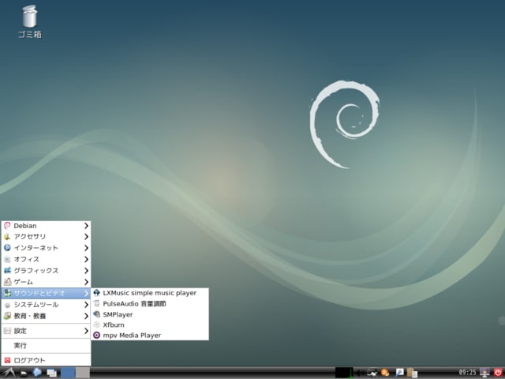
Task: Expand the ゲーム submenu arrow
Action: pos(86,283)
